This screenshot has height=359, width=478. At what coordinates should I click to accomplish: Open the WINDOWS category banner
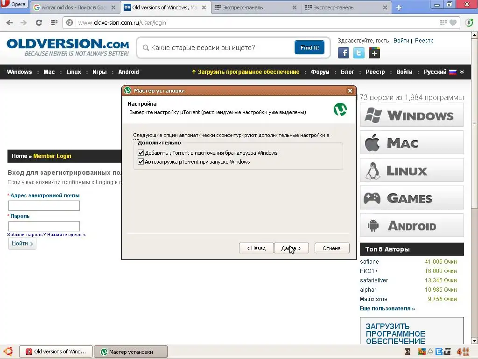(x=412, y=115)
